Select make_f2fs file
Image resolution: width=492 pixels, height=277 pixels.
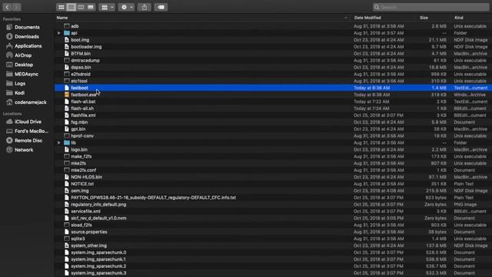(x=81, y=156)
